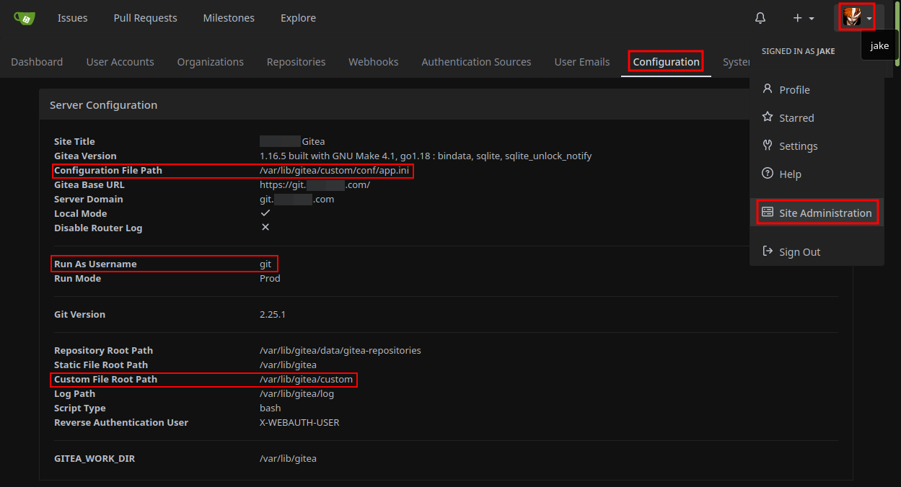Click the SIGNED IN AS JAKE header
The height and width of the screenshot is (487, 901).
[798, 52]
